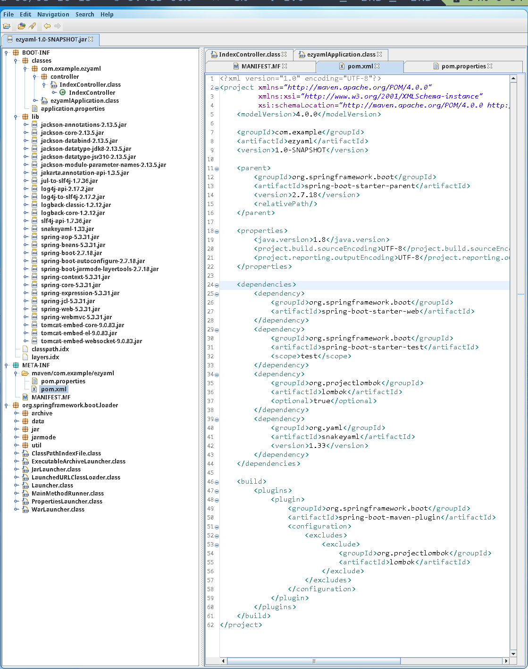
Task: Click the editor vertical scrollbar up arrow
Action: point(514,78)
